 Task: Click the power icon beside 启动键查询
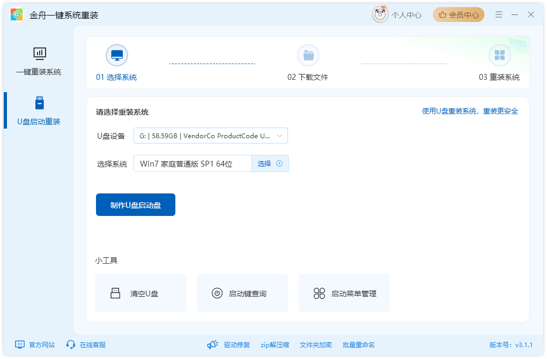coord(217,293)
